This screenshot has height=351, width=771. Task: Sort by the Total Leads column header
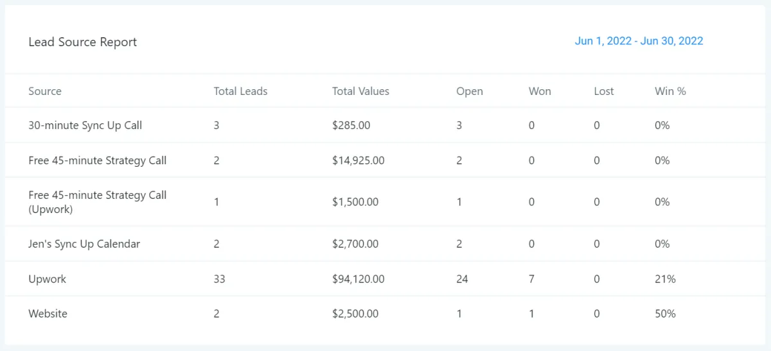tap(240, 91)
